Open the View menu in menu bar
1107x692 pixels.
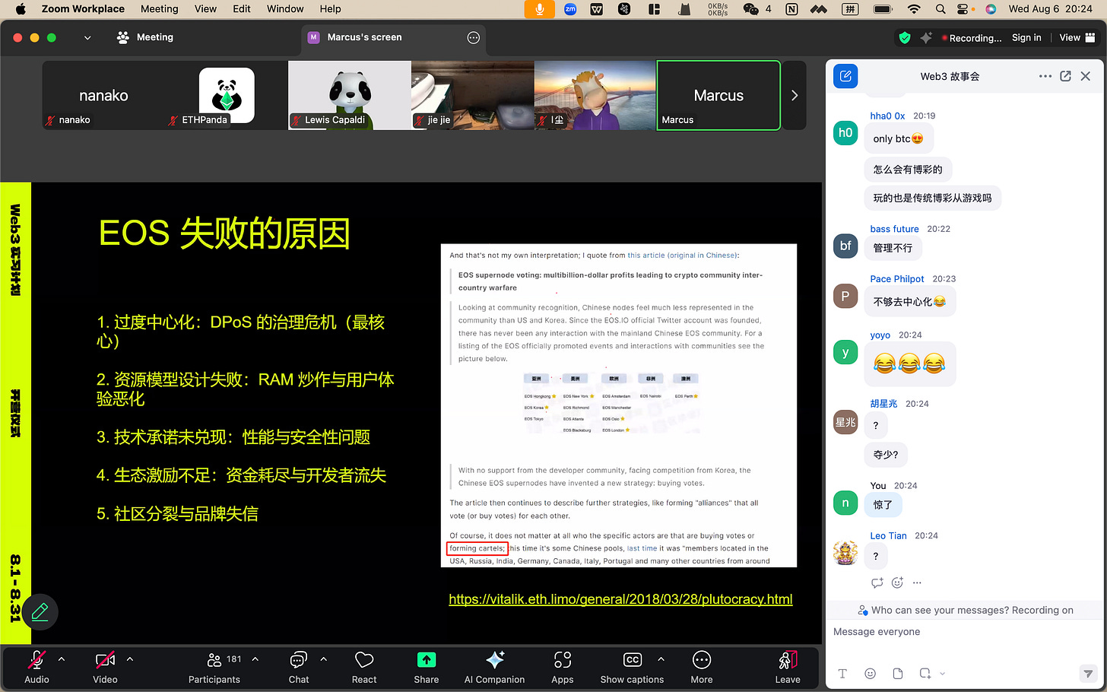coord(205,9)
